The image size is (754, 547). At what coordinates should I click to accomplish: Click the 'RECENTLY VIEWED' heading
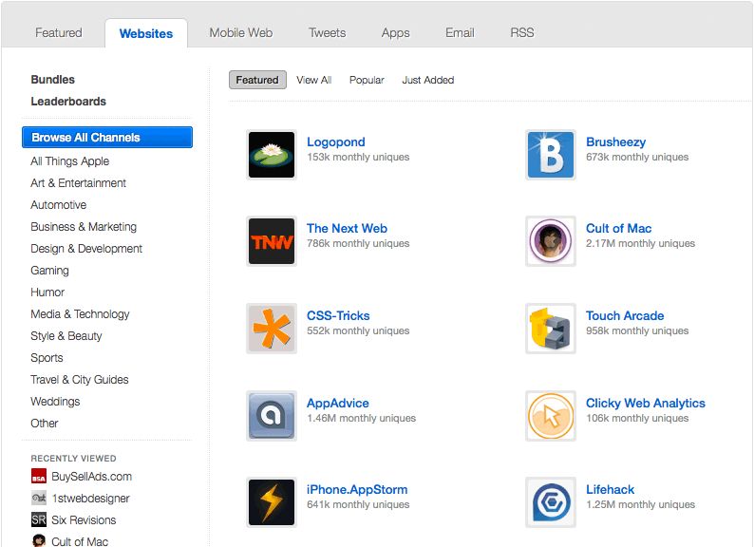73,459
